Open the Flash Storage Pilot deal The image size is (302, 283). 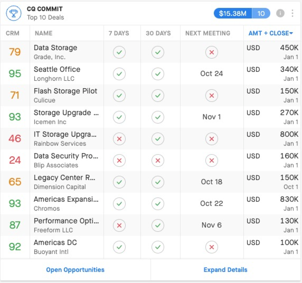click(x=65, y=91)
